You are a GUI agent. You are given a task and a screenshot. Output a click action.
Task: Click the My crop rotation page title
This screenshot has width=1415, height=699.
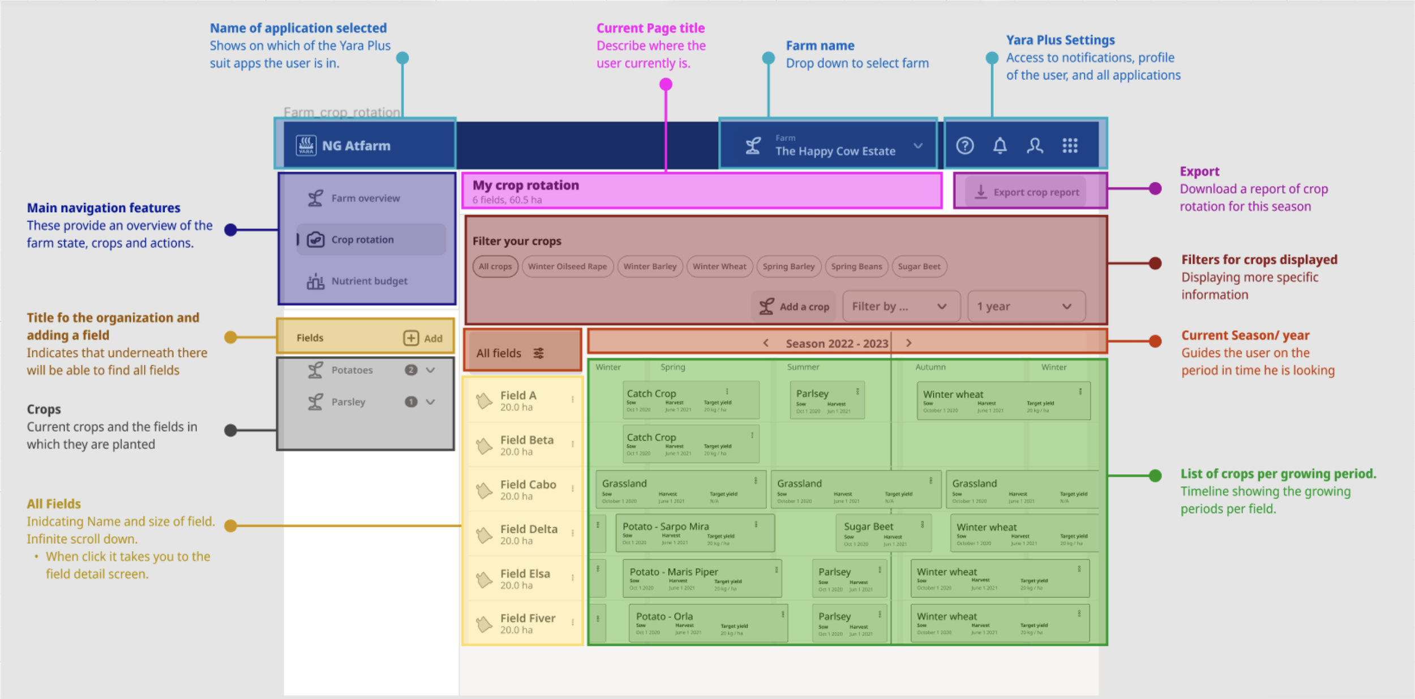[x=526, y=185]
